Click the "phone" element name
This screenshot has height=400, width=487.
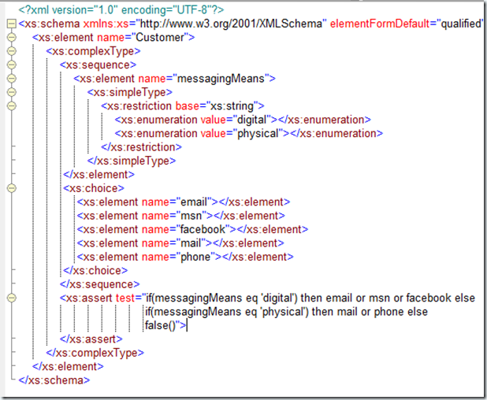(x=197, y=257)
